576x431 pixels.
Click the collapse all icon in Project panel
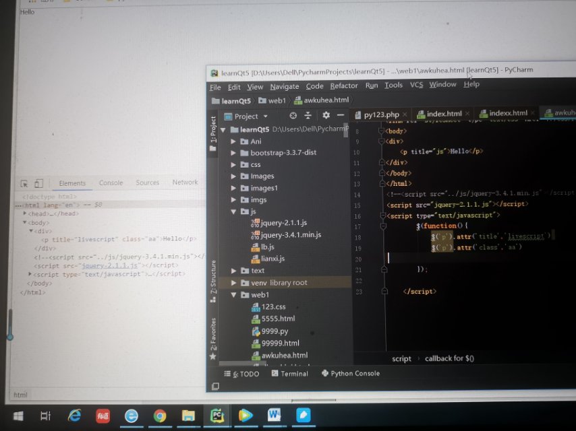(x=308, y=116)
